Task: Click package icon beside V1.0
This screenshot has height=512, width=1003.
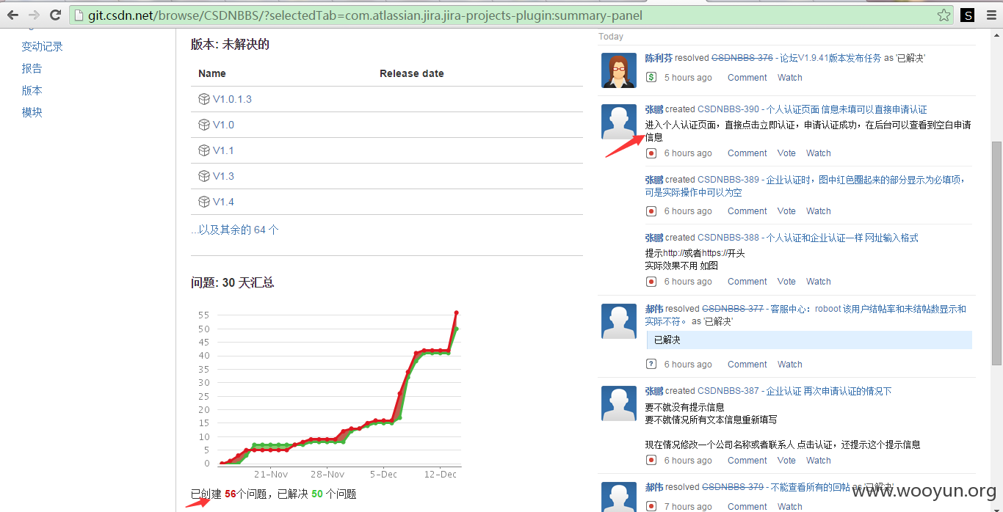Action: tap(204, 125)
